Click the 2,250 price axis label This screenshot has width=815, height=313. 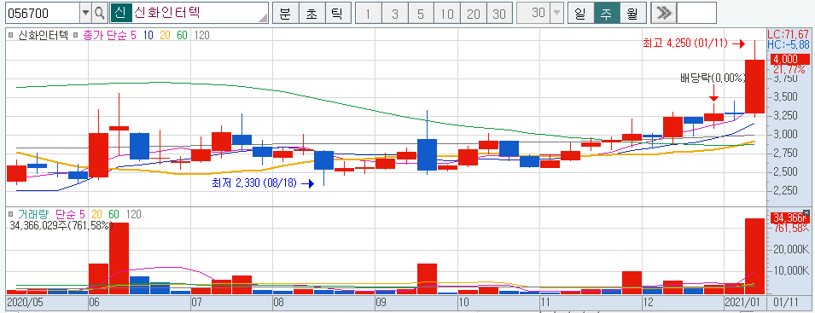(x=786, y=190)
